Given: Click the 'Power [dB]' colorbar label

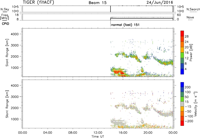Looking at the screenshot, I should pyautogui.click(x=191, y=53).
